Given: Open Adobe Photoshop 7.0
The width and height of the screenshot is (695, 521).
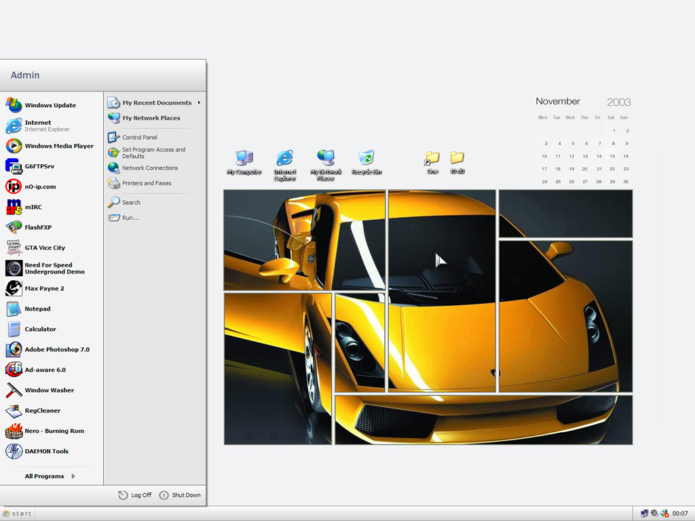Looking at the screenshot, I should (x=56, y=349).
